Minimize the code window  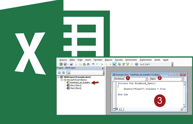(x=171, y=74)
